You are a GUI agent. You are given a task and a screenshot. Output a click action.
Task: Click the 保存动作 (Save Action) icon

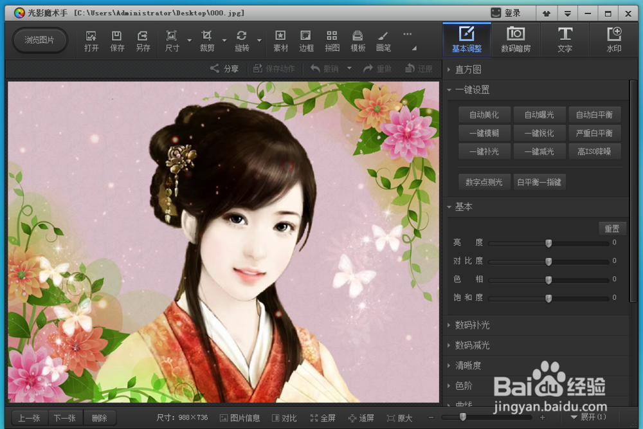click(x=274, y=68)
